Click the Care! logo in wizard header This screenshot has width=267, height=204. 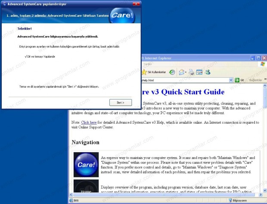tap(122, 15)
